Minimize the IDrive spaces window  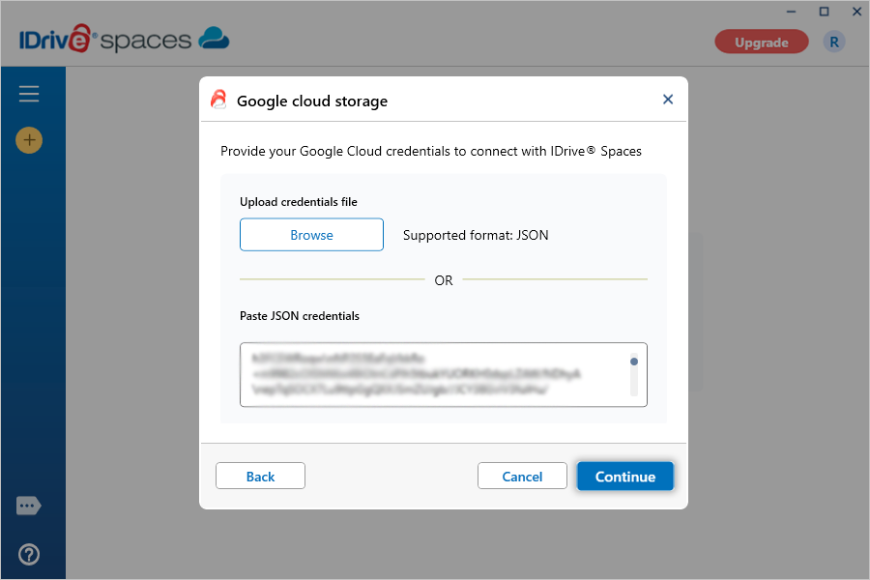[x=791, y=12]
